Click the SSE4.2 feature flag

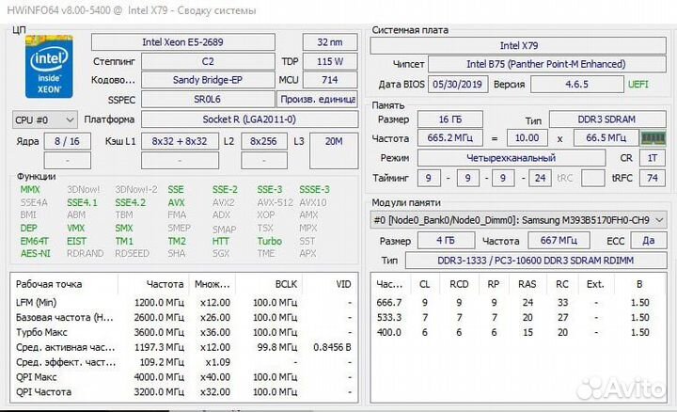pyautogui.click(x=131, y=202)
